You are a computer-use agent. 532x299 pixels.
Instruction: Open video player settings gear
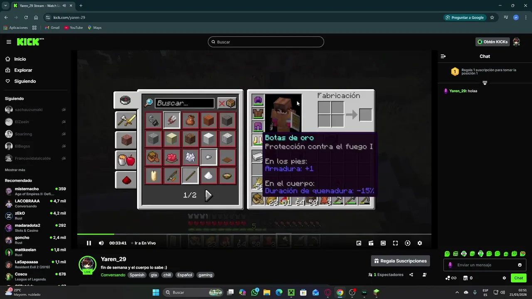tap(419, 243)
